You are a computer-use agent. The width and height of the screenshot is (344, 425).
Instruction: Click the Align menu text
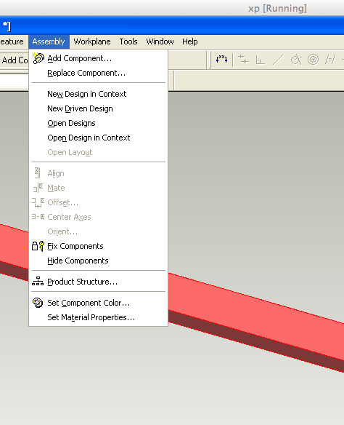pyautogui.click(x=56, y=173)
